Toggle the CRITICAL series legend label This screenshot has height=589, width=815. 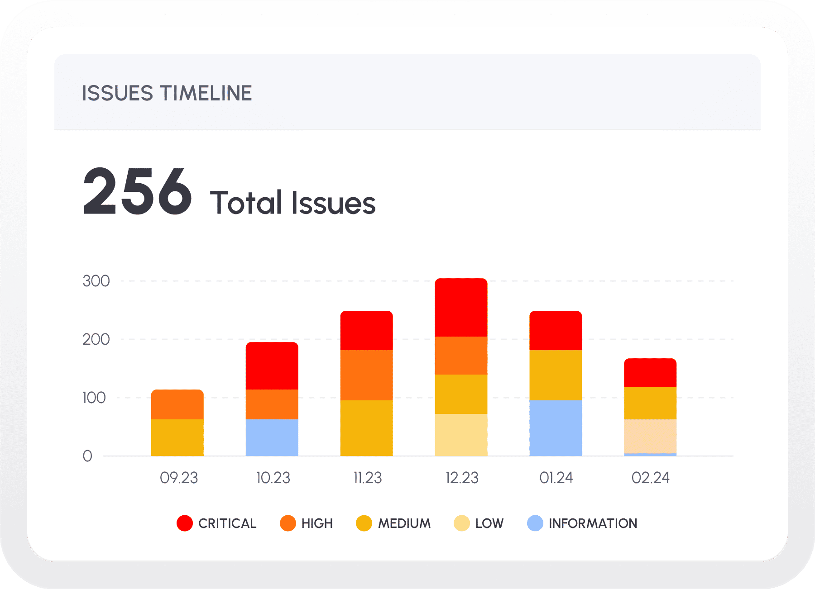coord(227,523)
